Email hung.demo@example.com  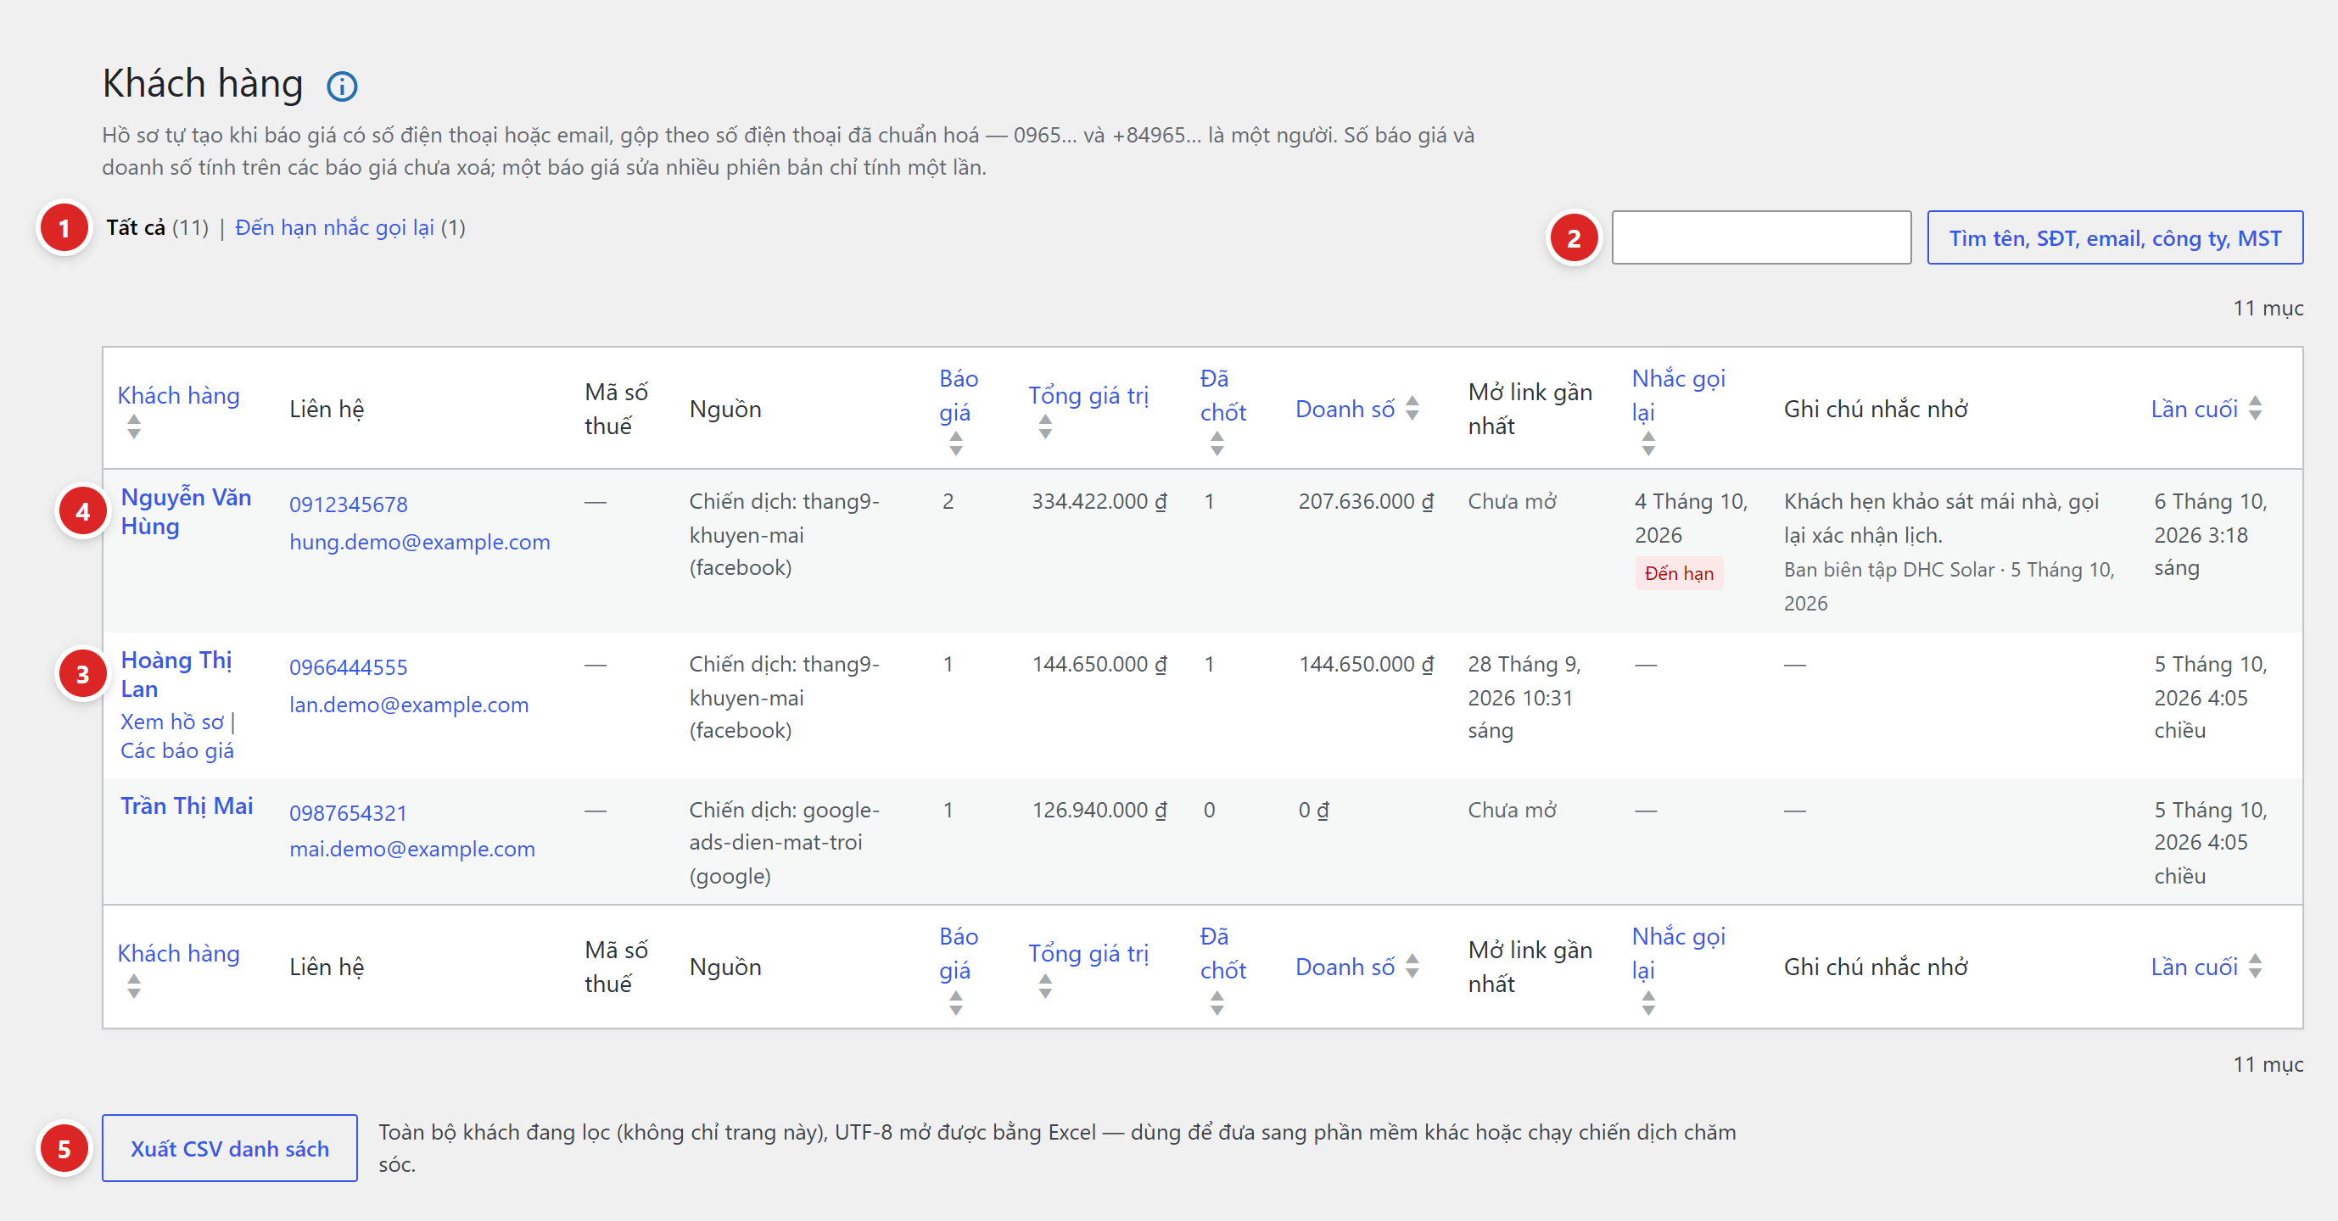point(419,542)
